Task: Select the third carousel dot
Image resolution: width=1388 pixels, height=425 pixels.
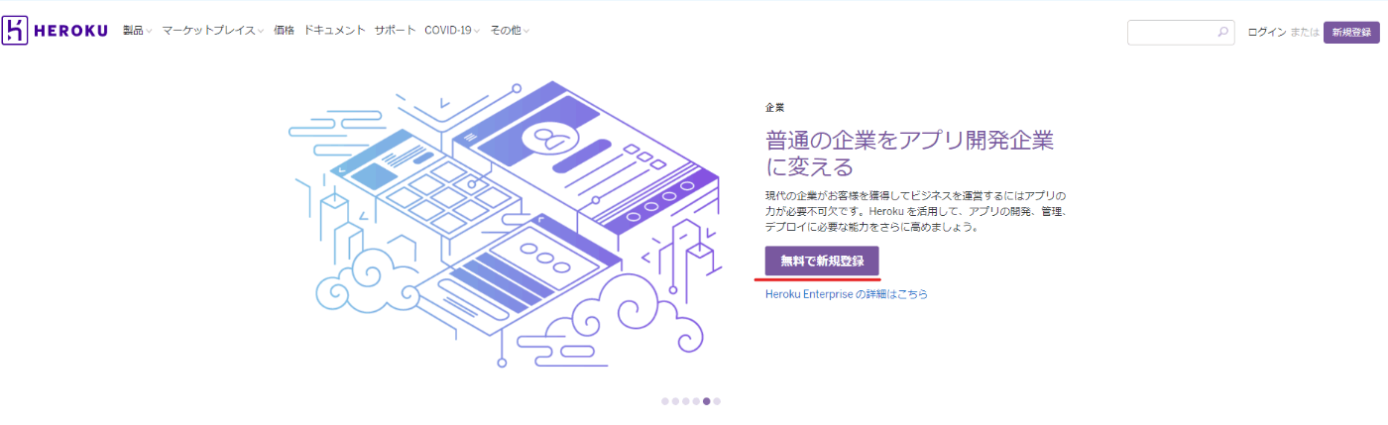Action: pyautogui.click(x=686, y=401)
